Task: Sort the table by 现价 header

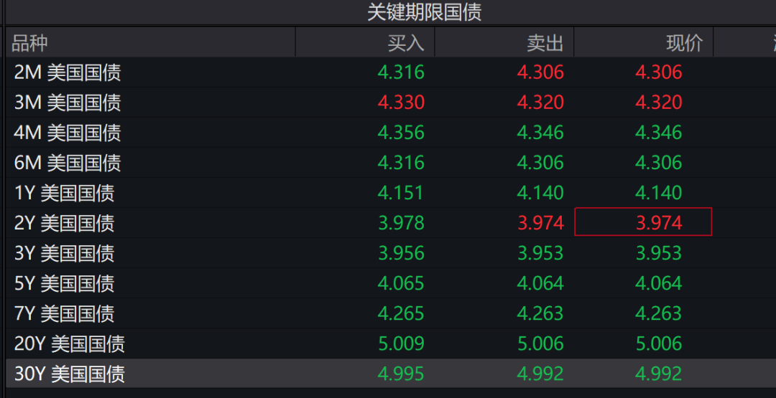Action: [x=683, y=43]
